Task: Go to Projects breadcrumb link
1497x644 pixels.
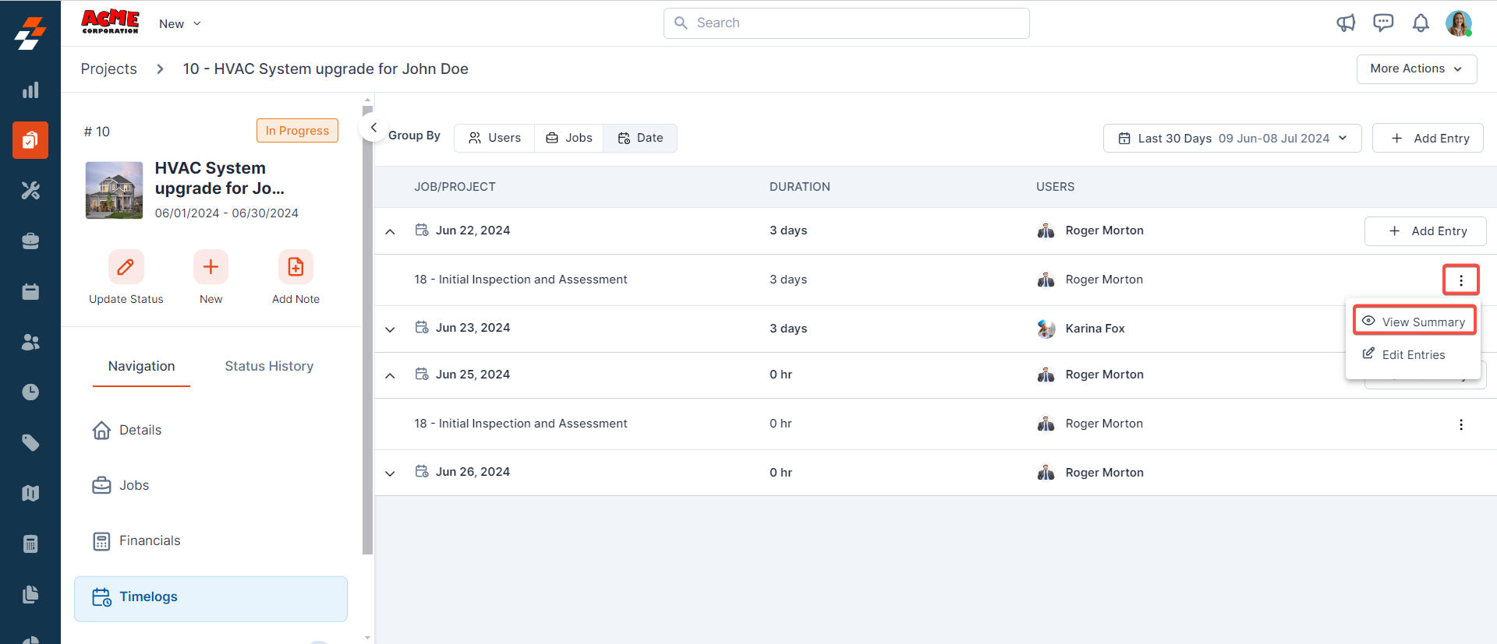Action: coord(109,69)
